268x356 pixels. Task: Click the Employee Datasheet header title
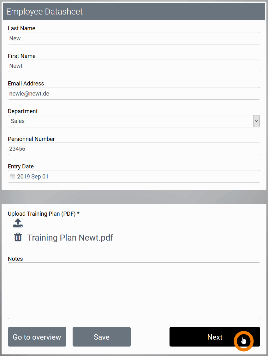click(x=45, y=12)
